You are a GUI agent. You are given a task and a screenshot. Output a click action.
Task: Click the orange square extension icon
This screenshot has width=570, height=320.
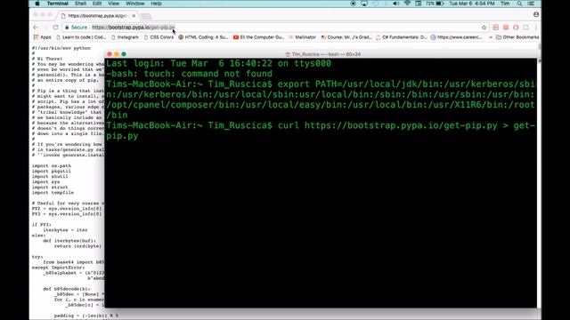506,28
